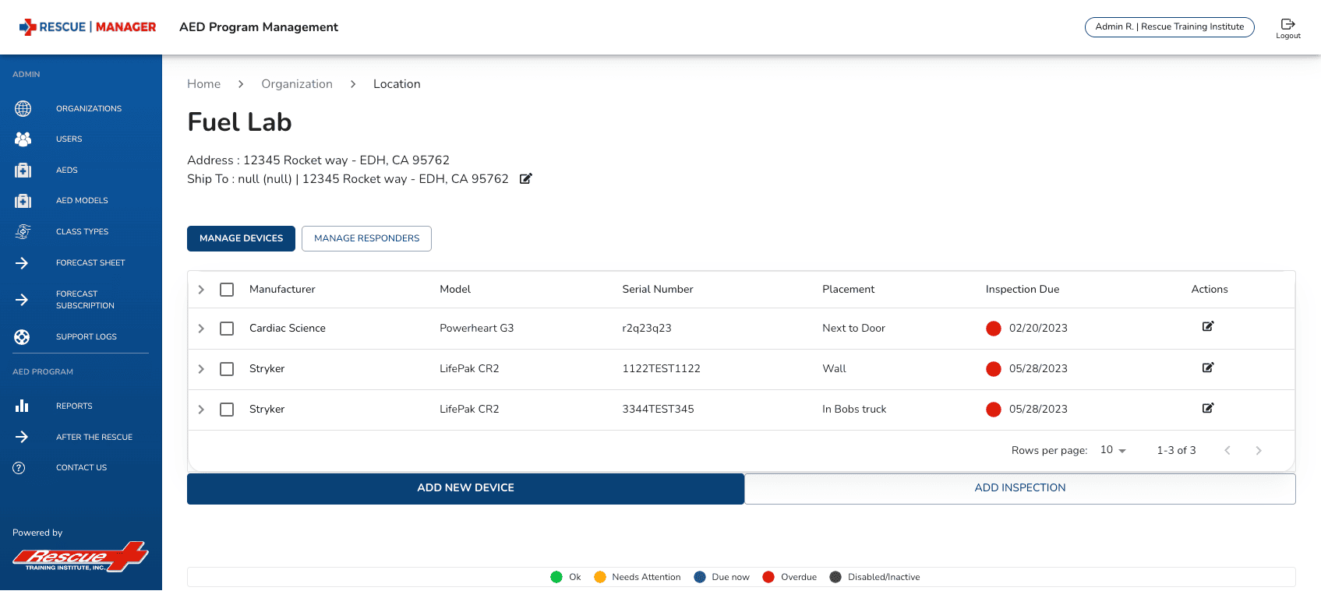Click the Admin R. account pill

point(1169,26)
